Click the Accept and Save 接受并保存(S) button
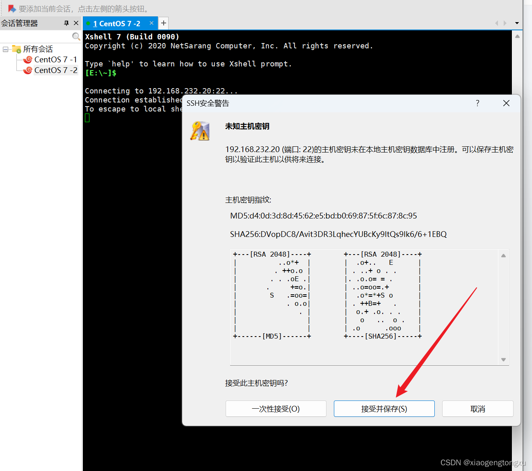The width and height of the screenshot is (532, 471). pos(384,409)
